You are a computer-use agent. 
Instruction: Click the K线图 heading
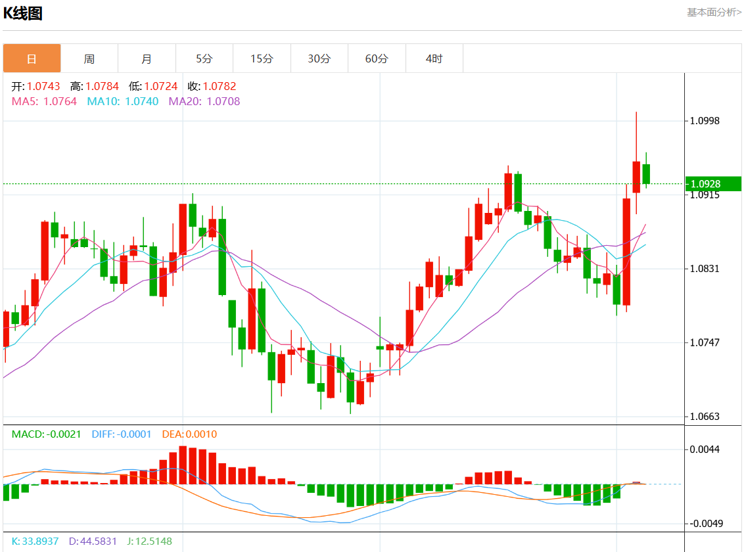[23, 13]
